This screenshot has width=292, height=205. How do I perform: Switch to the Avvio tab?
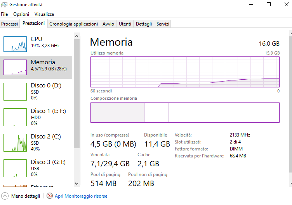pyautogui.click(x=108, y=24)
